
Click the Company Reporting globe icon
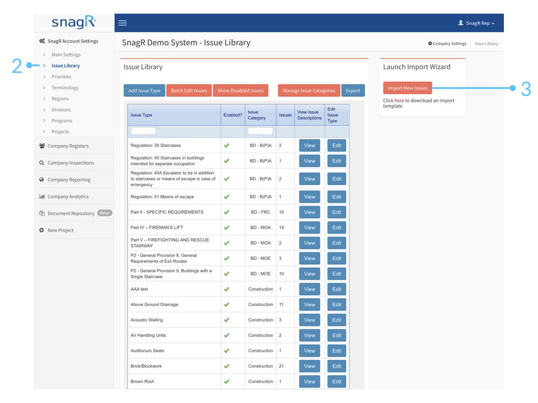[x=42, y=179]
